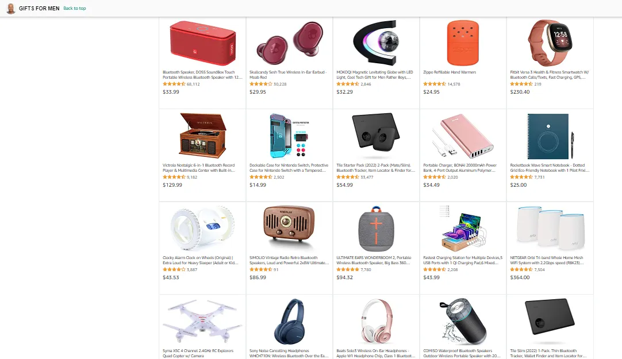Open the red DOSS SoundBox speaker image
Viewport: 622px width, 359px height.
pyautogui.click(x=202, y=43)
